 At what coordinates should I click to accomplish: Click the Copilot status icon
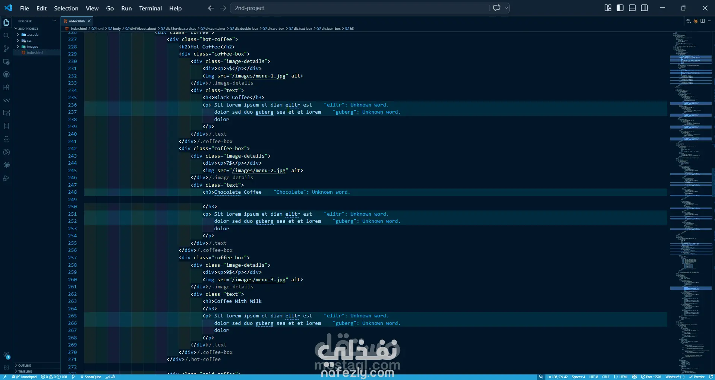pyautogui.click(x=634, y=377)
